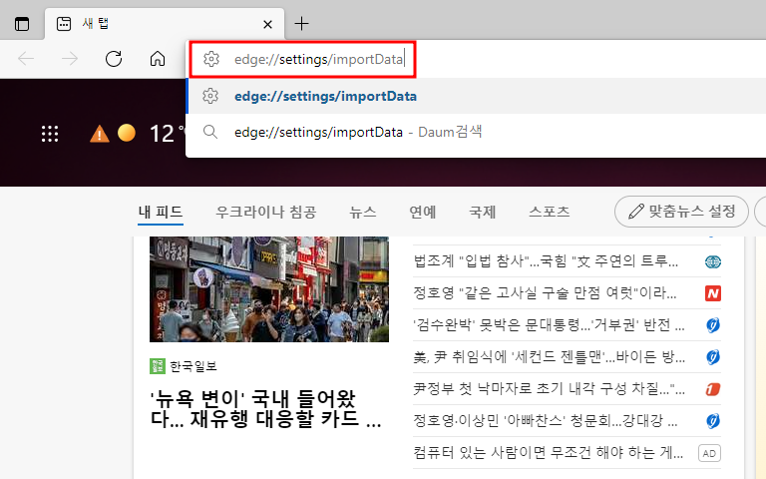Switch to the 연예 tab
The width and height of the screenshot is (766, 479).
click(423, 212)
